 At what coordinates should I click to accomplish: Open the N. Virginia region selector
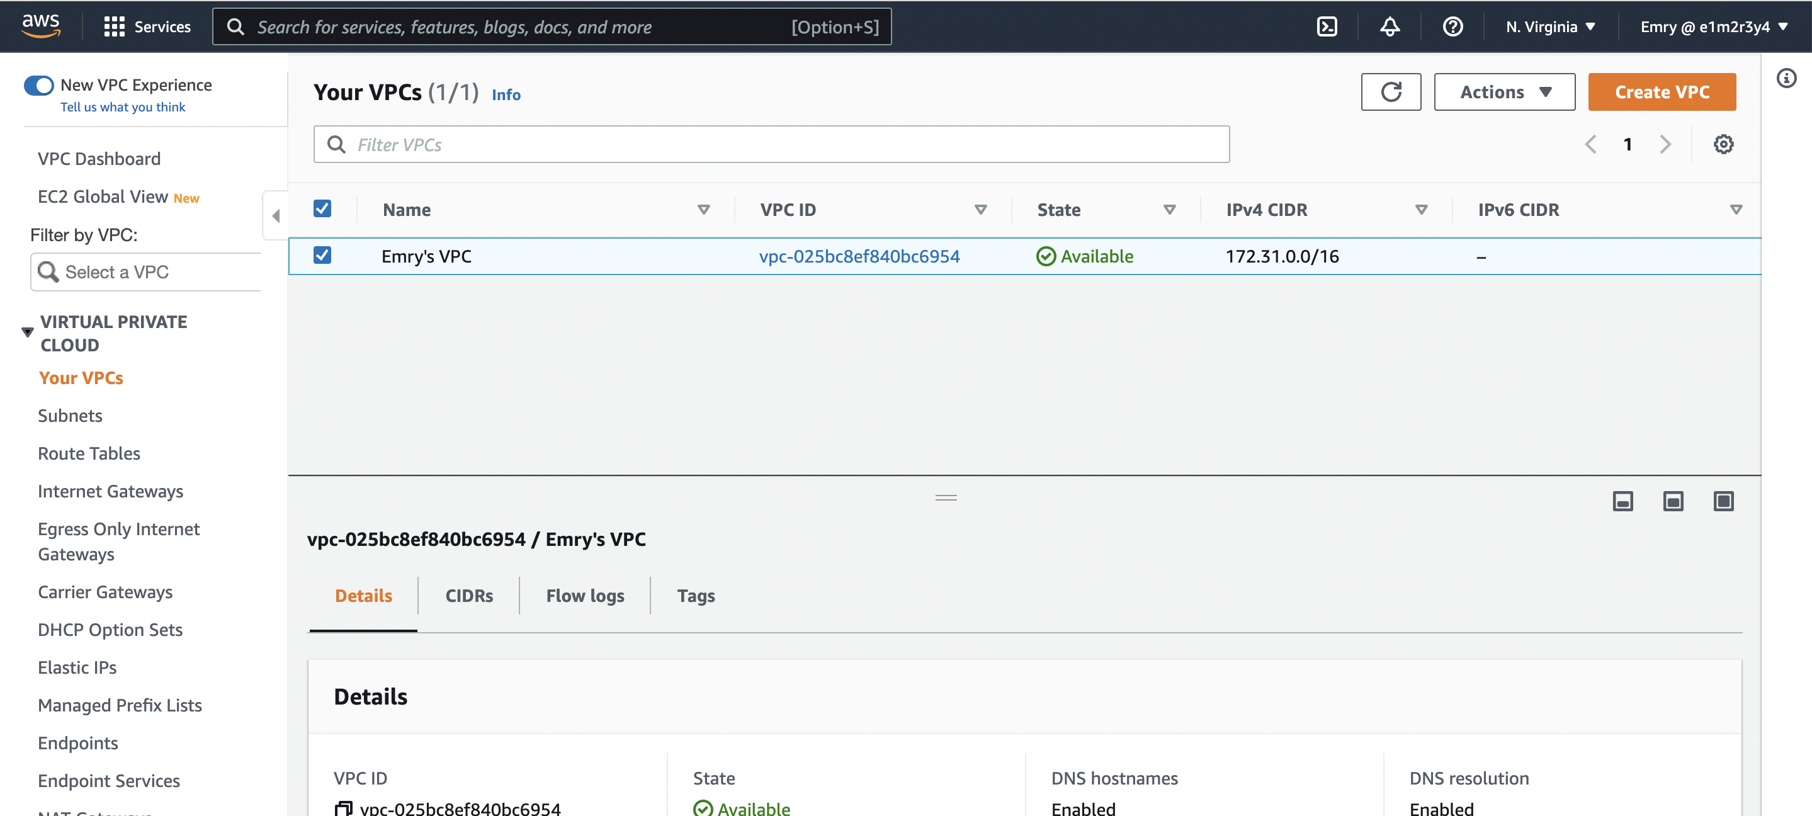pos(1550,26)
